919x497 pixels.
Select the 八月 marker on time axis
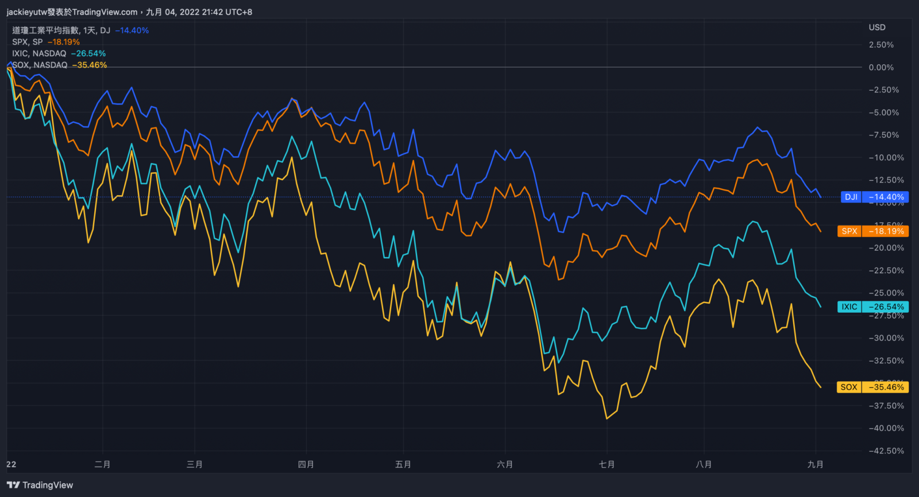pyautogui.click(x=704, y=464)
